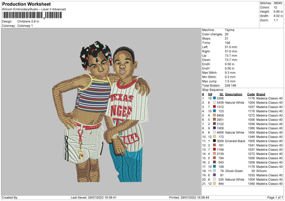
Task: Click the Height value 5.80 in
Action: pyautogui.click(x=278, y=11)
